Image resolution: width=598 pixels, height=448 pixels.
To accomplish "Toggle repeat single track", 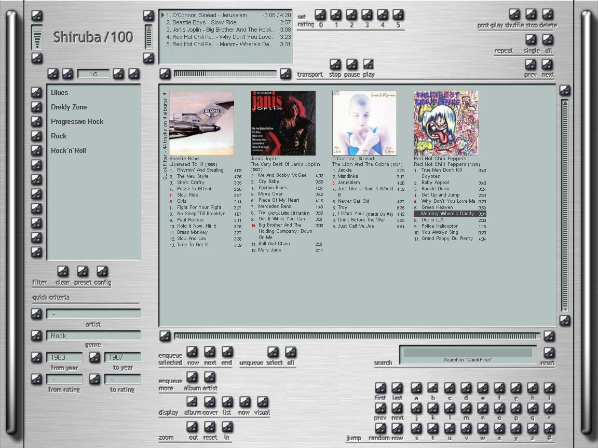I will click(531, 40).
